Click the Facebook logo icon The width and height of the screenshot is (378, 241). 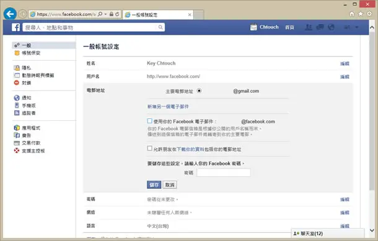click(x=16, y=27)
